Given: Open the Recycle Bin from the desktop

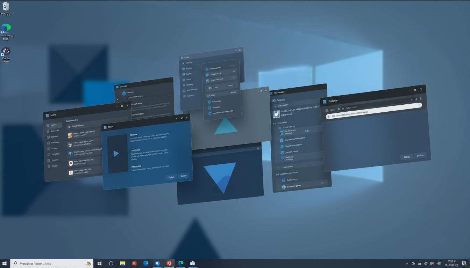Looking at the screenshot, I should click(6, 8).
